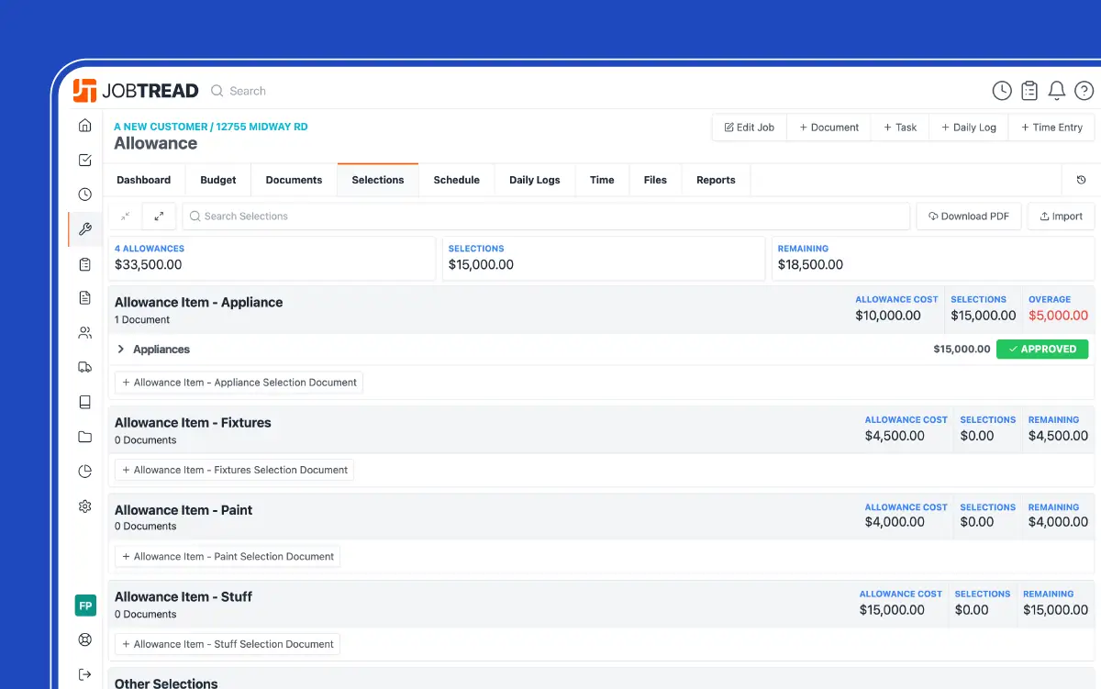Open settings via the gear icon
Screen dimensions: 1101x689
(84, 506)
